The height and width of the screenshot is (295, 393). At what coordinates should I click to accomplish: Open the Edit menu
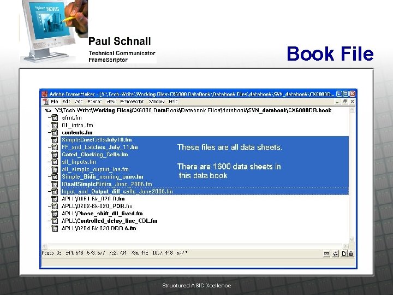(66, 102)
